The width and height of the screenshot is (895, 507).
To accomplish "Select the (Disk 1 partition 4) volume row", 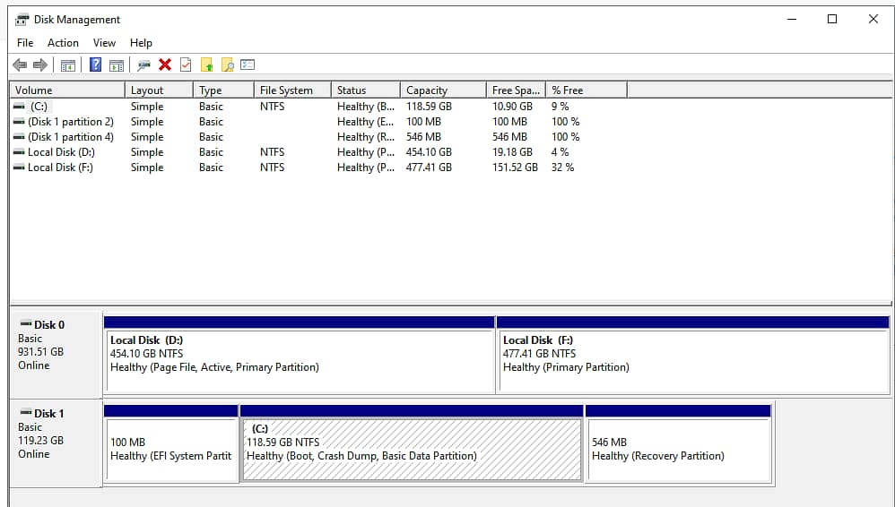I will (71, 137).
